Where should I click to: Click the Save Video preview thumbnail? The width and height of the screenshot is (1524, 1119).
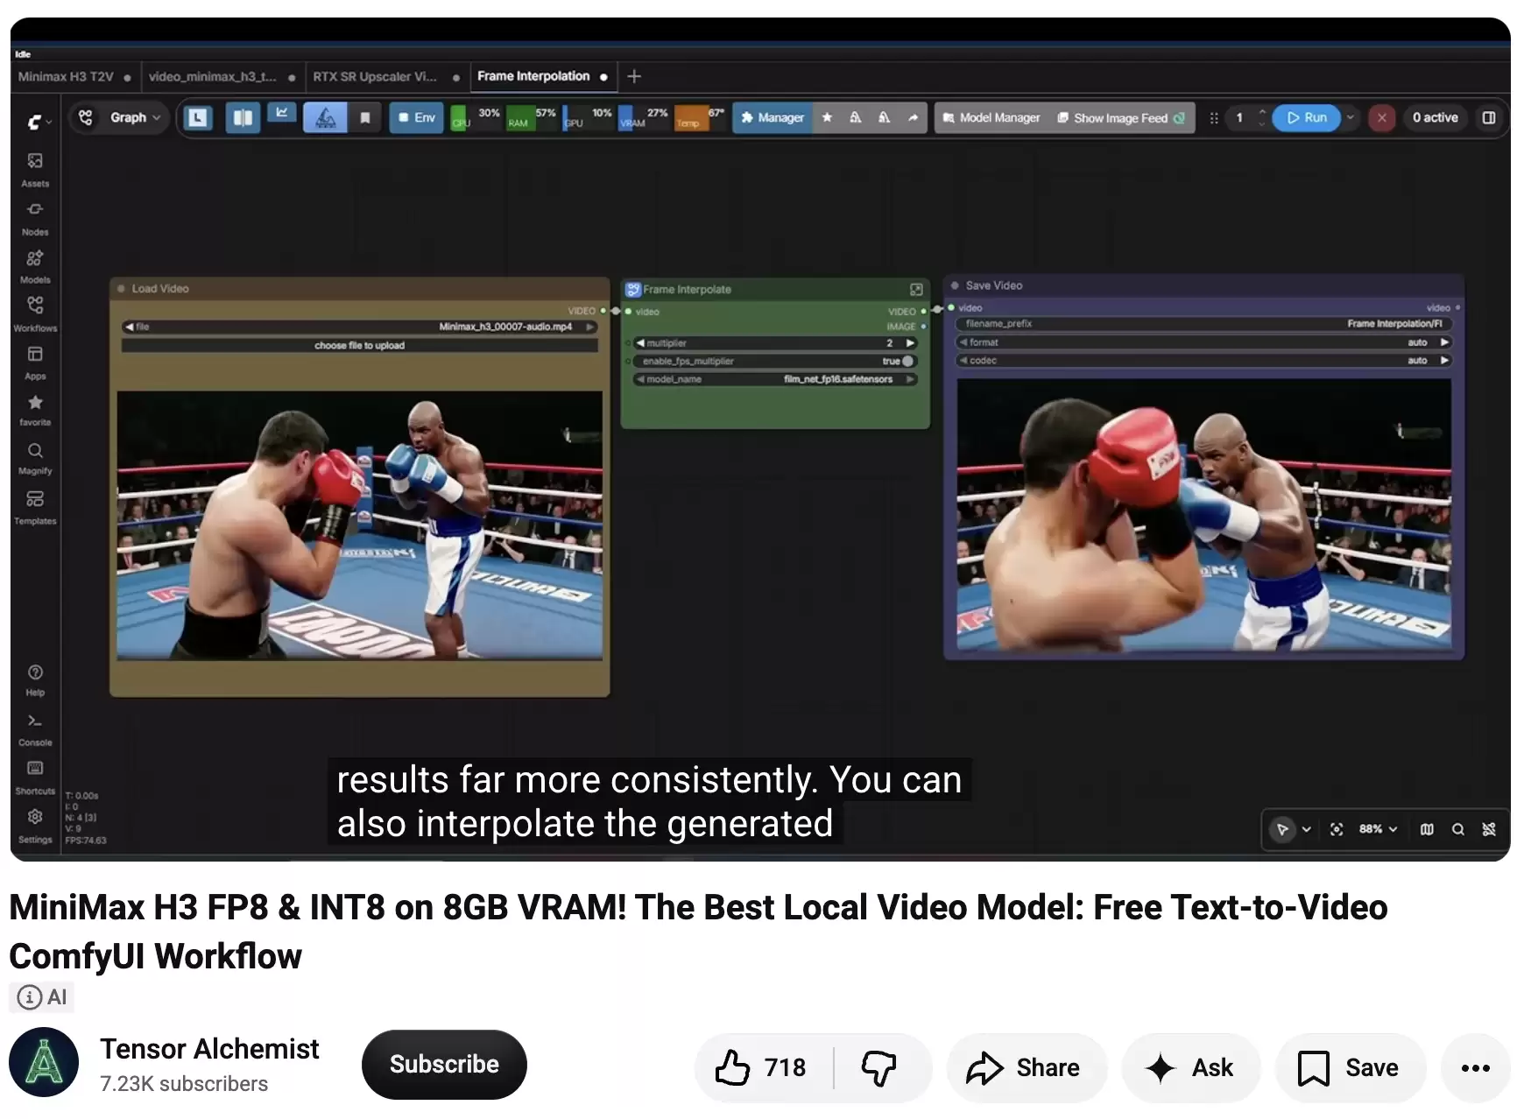pos(1203,515)
